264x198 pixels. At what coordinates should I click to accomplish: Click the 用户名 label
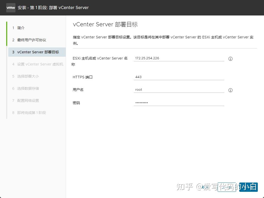pyautogui.click(x=78, y=90)
